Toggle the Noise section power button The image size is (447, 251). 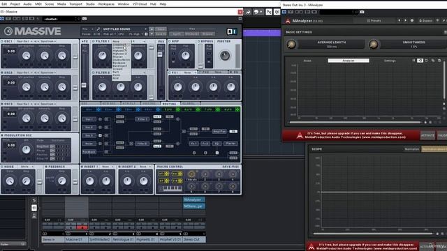click(x=2, y=167)
